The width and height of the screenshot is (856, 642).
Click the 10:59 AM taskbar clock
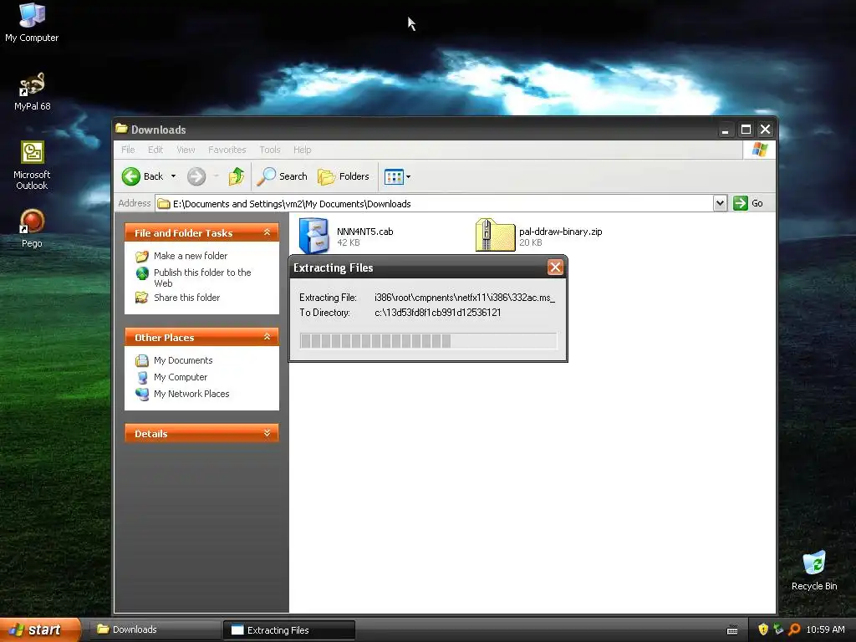(x=825, y=629)
